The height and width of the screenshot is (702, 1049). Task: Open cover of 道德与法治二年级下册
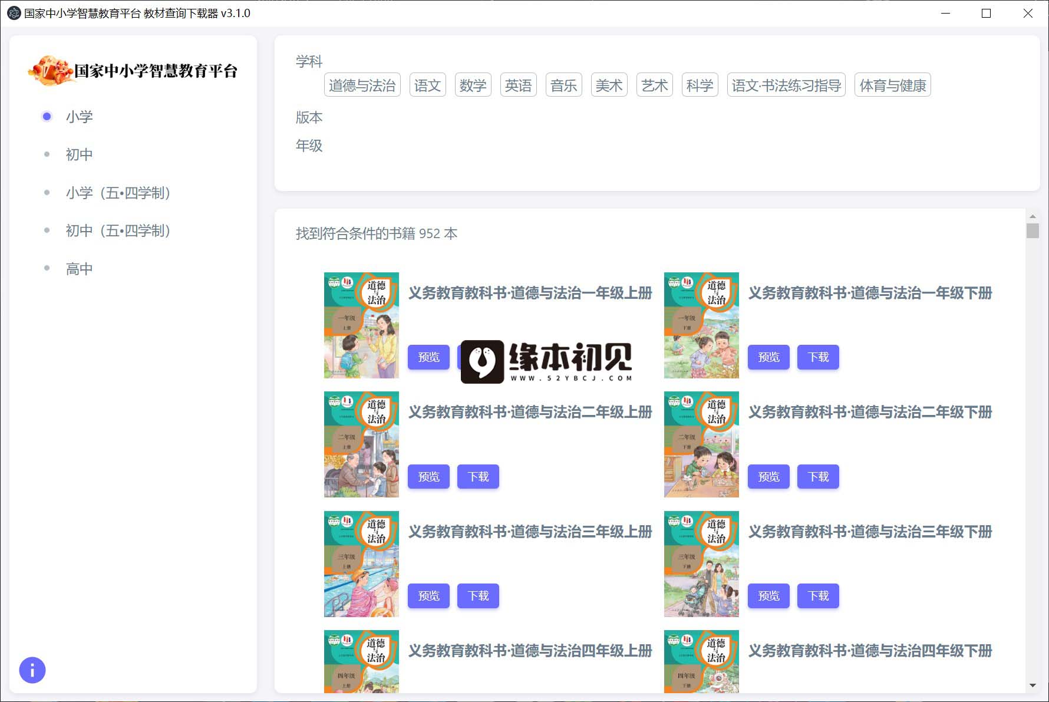(701, 444)
